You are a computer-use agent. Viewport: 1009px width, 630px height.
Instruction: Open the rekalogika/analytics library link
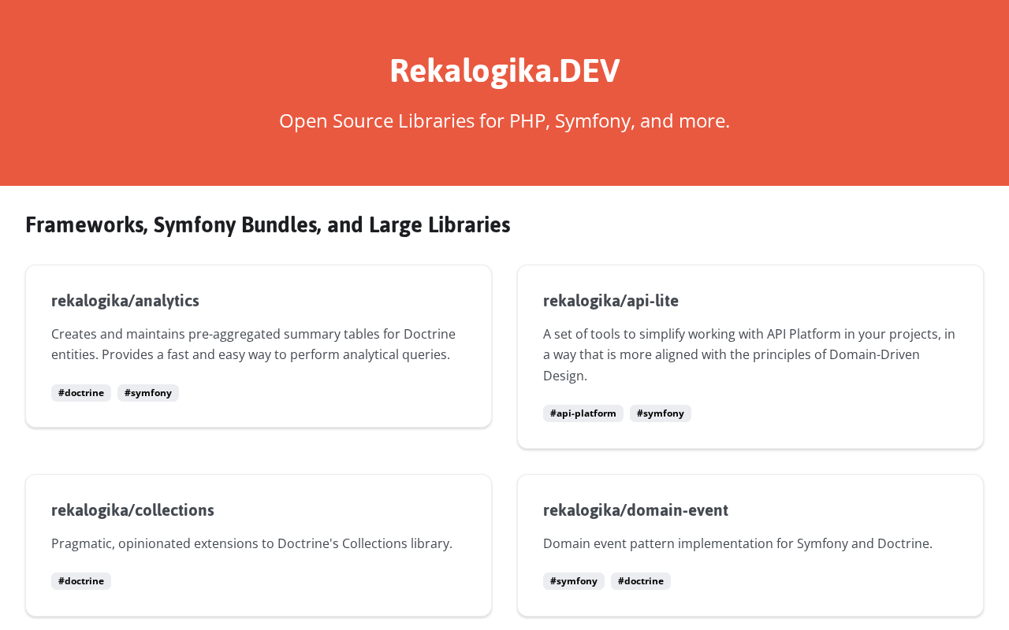pos(125,301)
